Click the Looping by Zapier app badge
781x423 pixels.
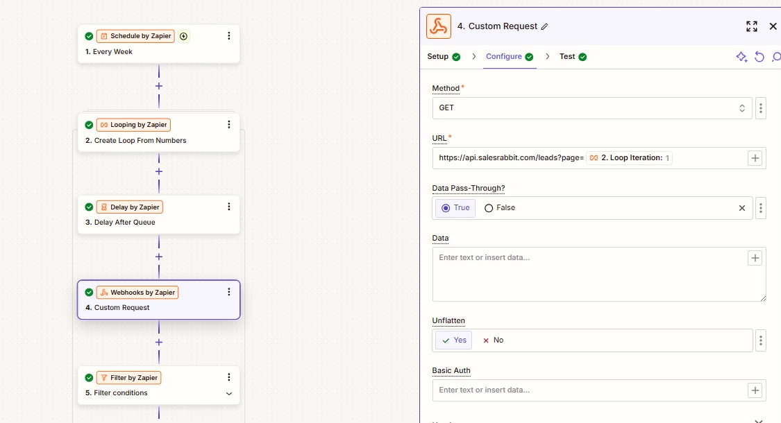tap(133, 125)
